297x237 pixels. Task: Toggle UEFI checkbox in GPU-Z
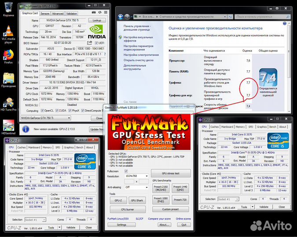pos(96,43)
